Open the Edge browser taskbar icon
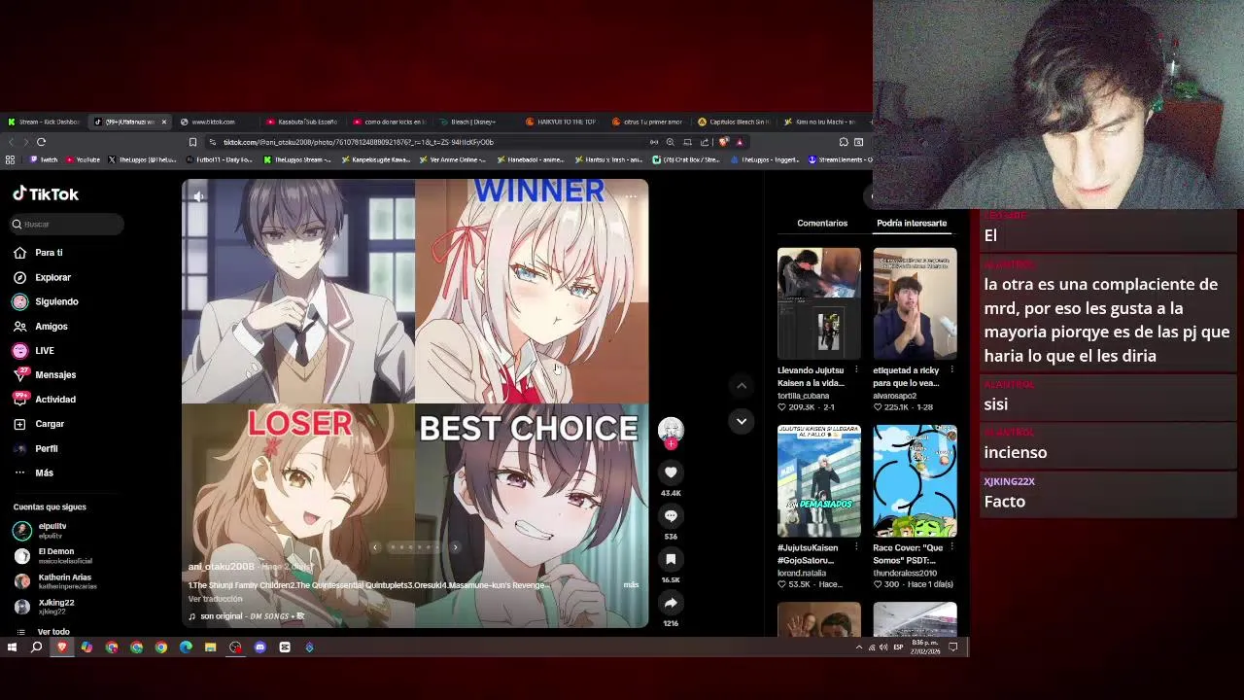 point(186,647)
